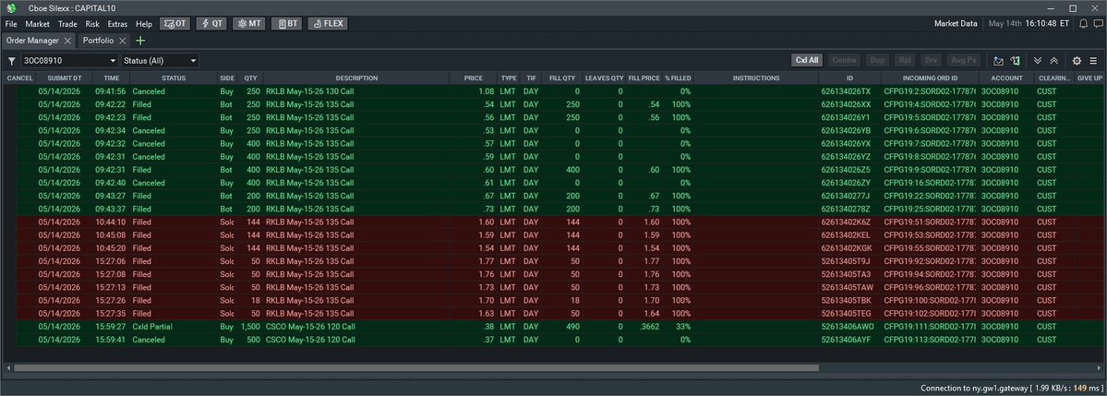Viewport: 1107px width, 396px height.
Task: Open the Market menu
Action: (x=38, y=23)
